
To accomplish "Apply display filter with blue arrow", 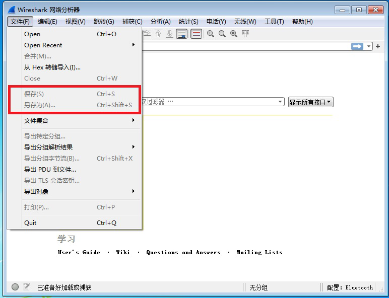I will (x=357, y=46).
